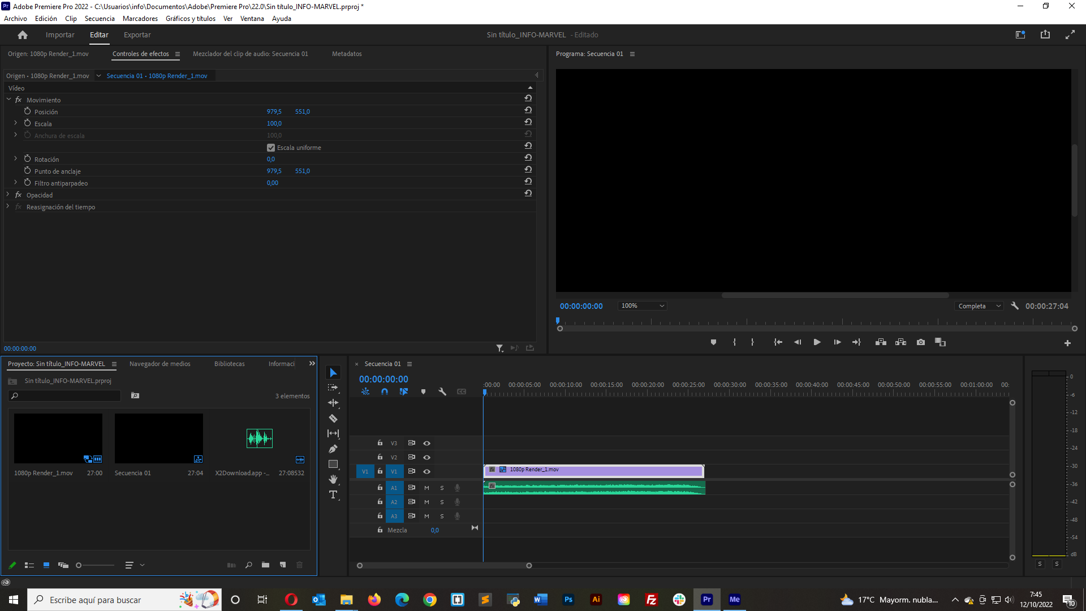The height and width of the screenshot is (611, 1086).
Task: Switch to Navegador de medios tab
Action: tap(160, 364)
